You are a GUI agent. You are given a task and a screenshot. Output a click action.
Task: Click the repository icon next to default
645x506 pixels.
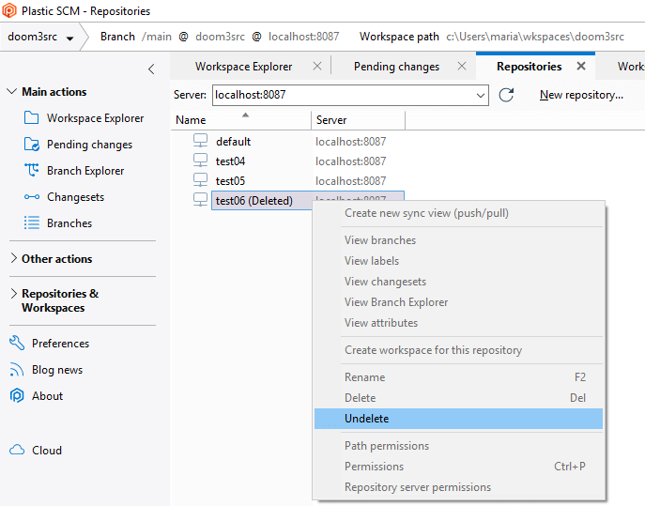200,141
